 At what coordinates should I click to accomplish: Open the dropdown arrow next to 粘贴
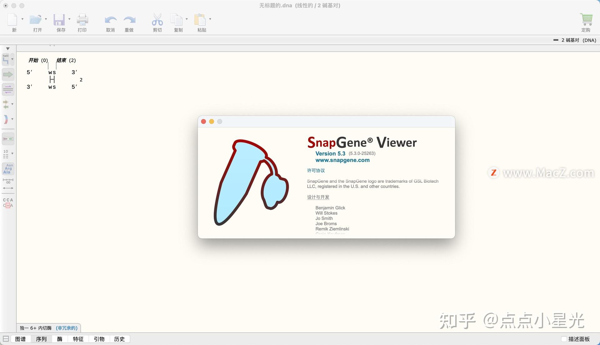[x=210, y=19]
